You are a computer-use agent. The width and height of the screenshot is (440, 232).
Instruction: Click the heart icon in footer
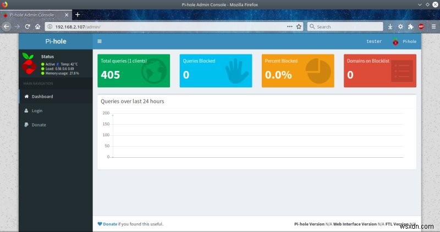tap(100, 224)
